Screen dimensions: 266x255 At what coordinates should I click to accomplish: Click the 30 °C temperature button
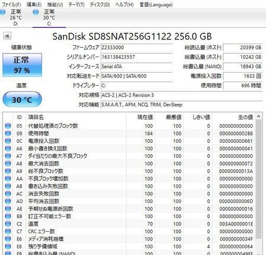point(22,99)
